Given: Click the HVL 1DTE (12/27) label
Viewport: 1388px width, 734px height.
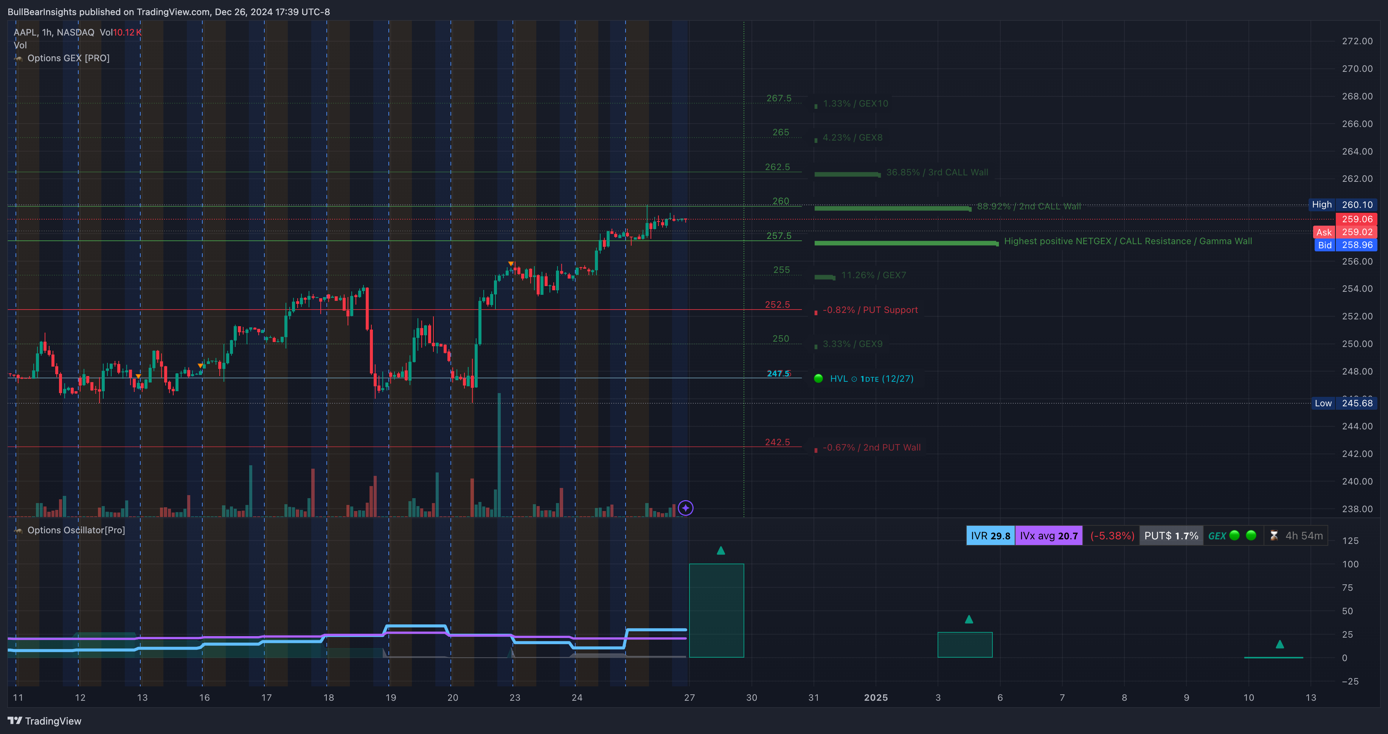Looking at the screenshot, I should tap(872, 379).
